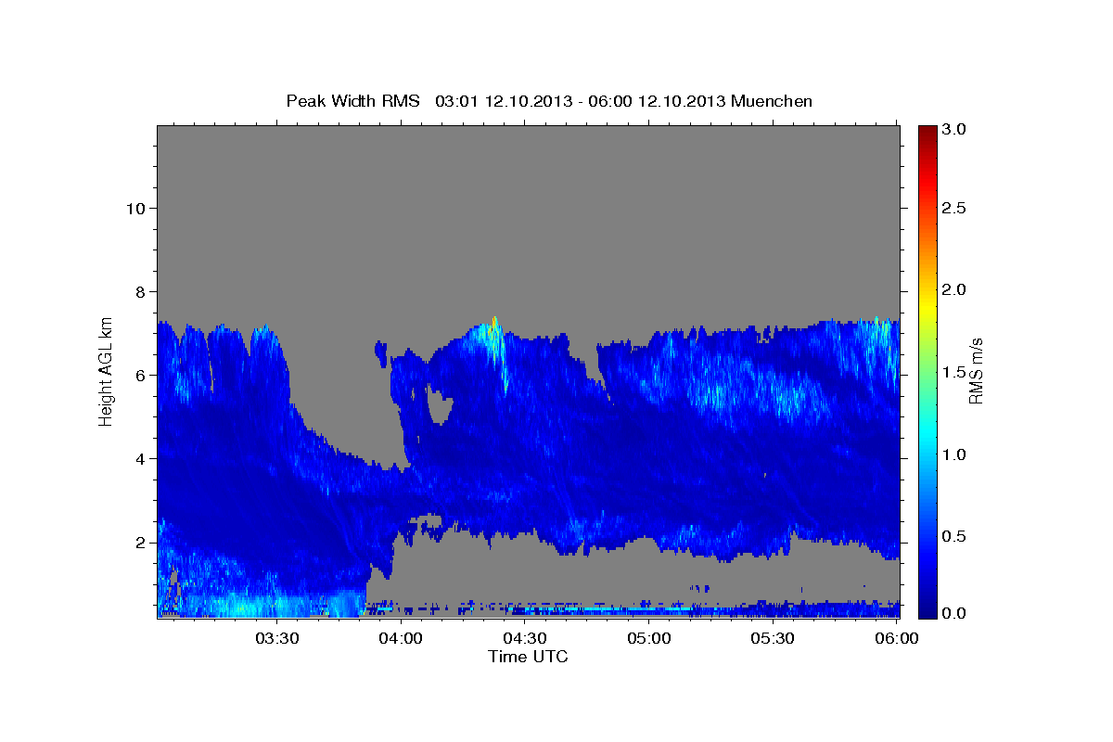Click the 'Height AGL km' axis label
1113x742 pixels.
point(107,370)
